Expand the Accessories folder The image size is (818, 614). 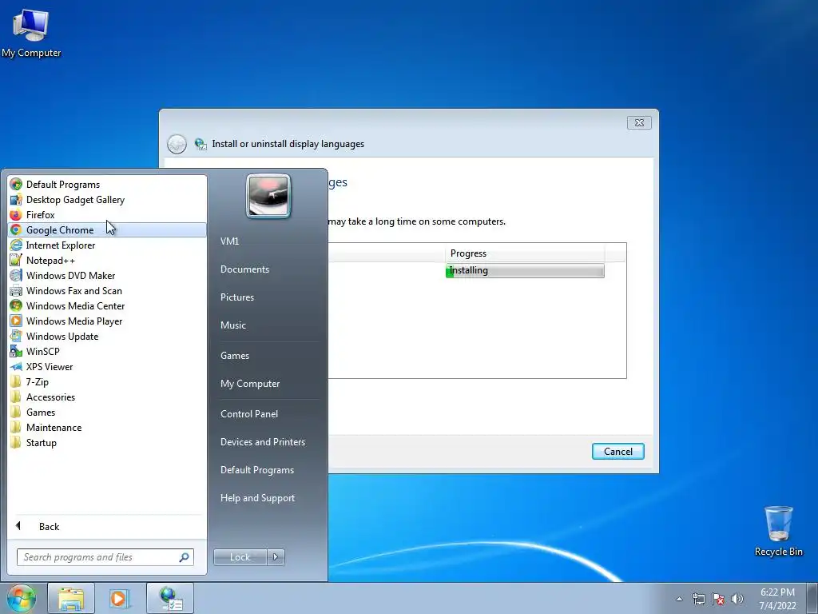tap(107, 397)
